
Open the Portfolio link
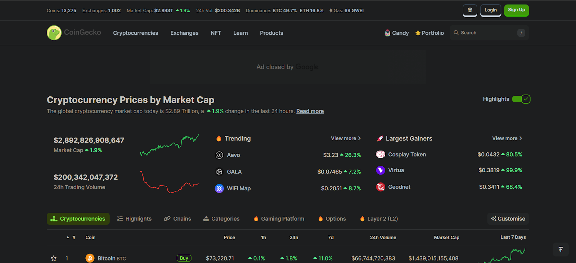tap(429, 33)
